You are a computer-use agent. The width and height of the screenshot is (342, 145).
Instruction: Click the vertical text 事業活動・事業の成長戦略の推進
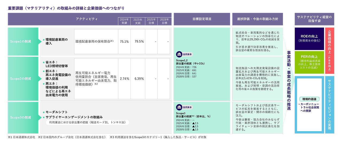pyautogui.click(x=289, y=81)
